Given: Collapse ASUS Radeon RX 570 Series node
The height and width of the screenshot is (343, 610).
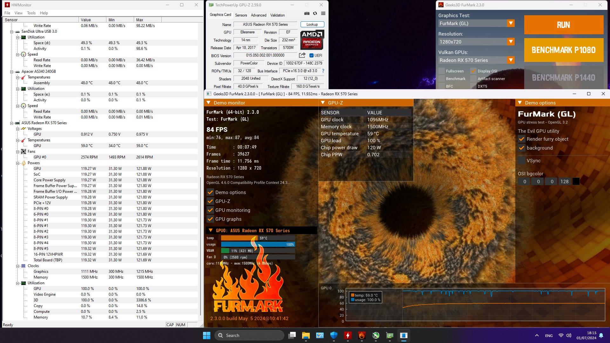Looking at the screenshot, I should pos(11,123).
